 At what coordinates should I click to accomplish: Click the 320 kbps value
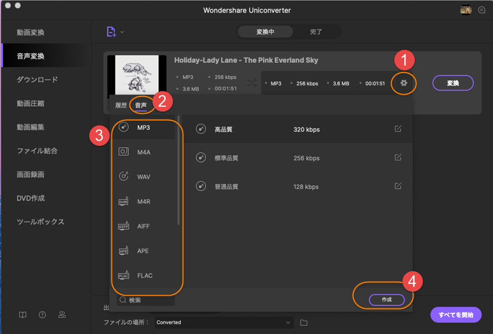[307, 130]
